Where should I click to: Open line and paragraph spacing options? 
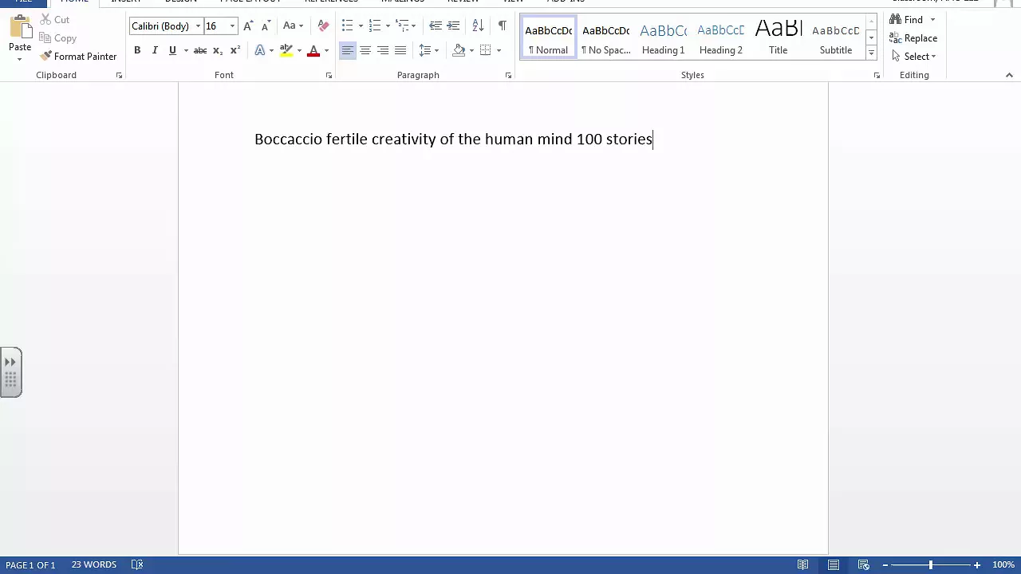click(428, 50)
